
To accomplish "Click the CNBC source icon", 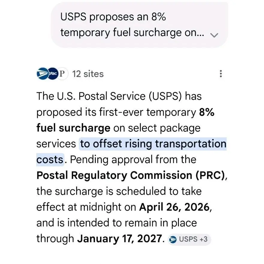I will pos(53,74).
